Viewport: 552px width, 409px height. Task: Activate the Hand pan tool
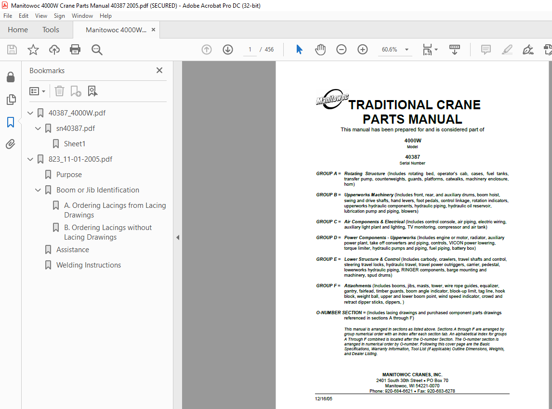320,50
